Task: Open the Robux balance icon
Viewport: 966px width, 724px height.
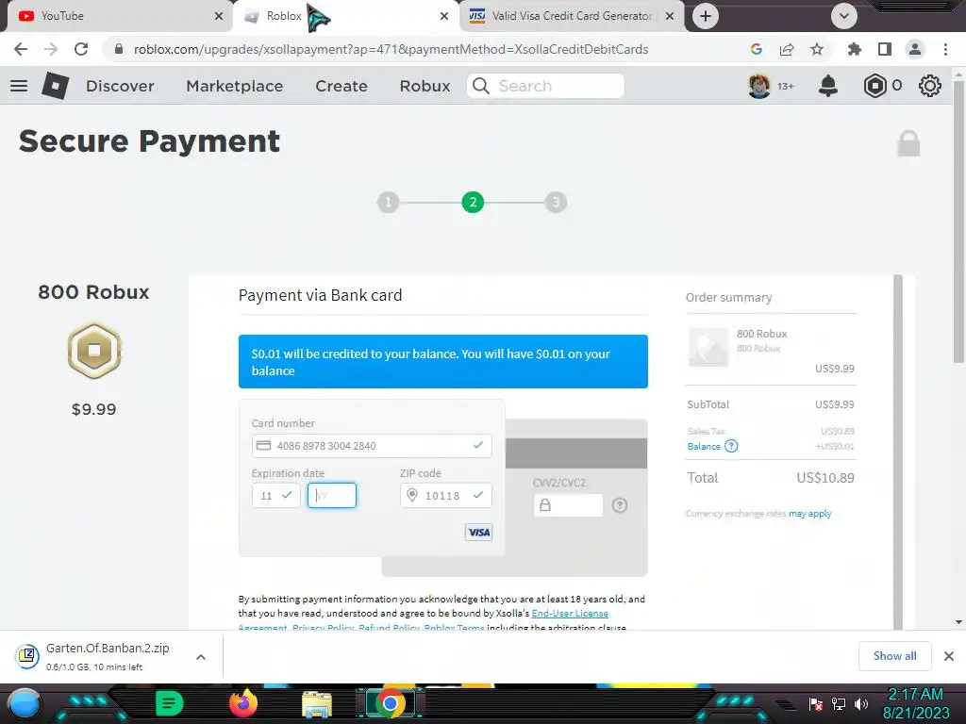Action: click(x=874, y=86)
